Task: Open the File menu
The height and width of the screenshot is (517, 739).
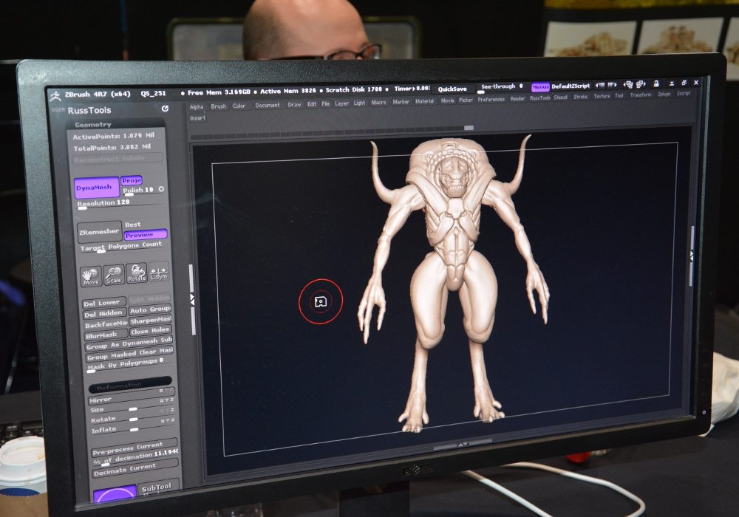Action: [326, 103]
